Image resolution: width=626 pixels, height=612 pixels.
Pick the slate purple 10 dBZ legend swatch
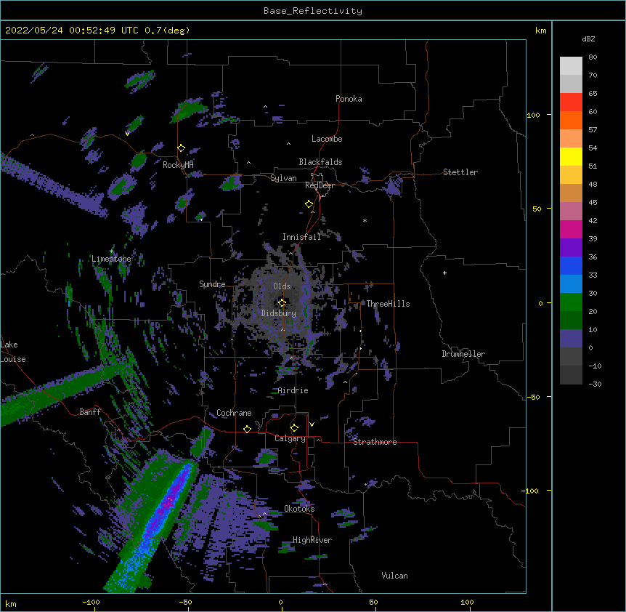pos(571,339)
